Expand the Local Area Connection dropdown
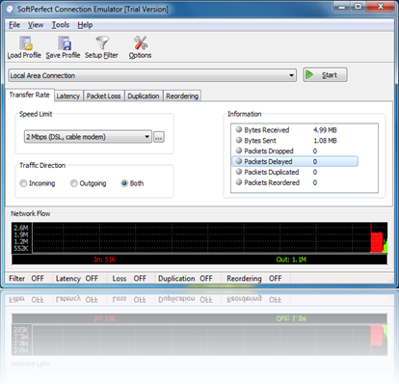This screenshot has height=384, width=399. coord(291,75)
